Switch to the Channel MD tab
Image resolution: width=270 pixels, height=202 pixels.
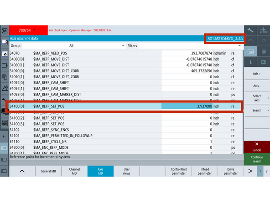click(x=74, y=171)
